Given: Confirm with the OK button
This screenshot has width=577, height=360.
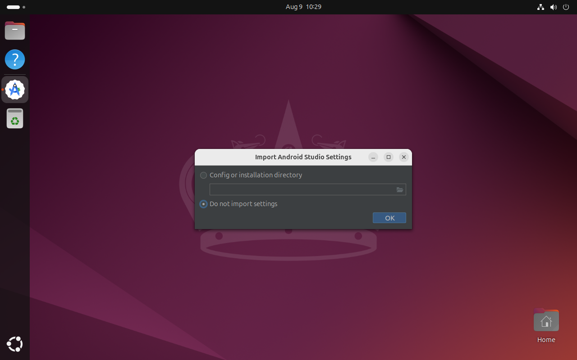Looking at the screenshot, I should 389,218.
